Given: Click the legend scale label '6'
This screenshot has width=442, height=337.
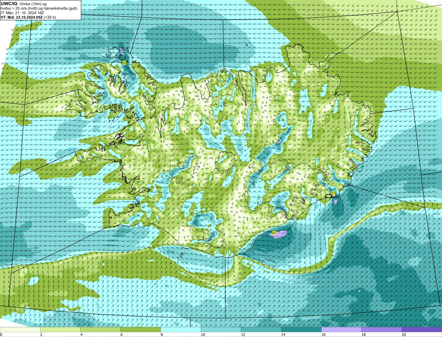Looking at the screenshot, I should tap(122, 335).
